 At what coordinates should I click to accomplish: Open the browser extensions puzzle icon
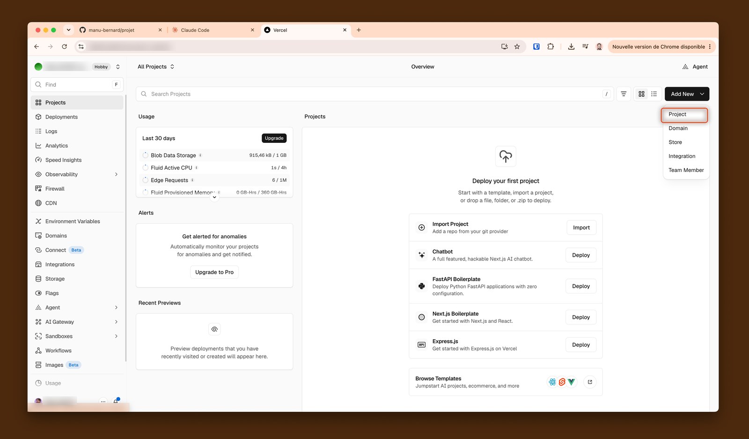point(551,47)
